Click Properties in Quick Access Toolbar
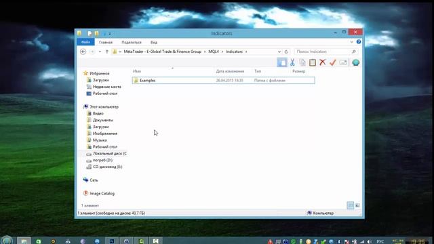The width and height of the screenshot is (434, 244). (x=90, y=33)
